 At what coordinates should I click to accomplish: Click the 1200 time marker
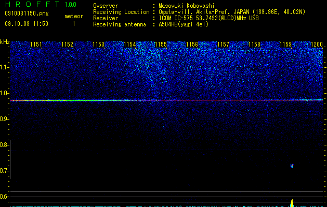317,45
